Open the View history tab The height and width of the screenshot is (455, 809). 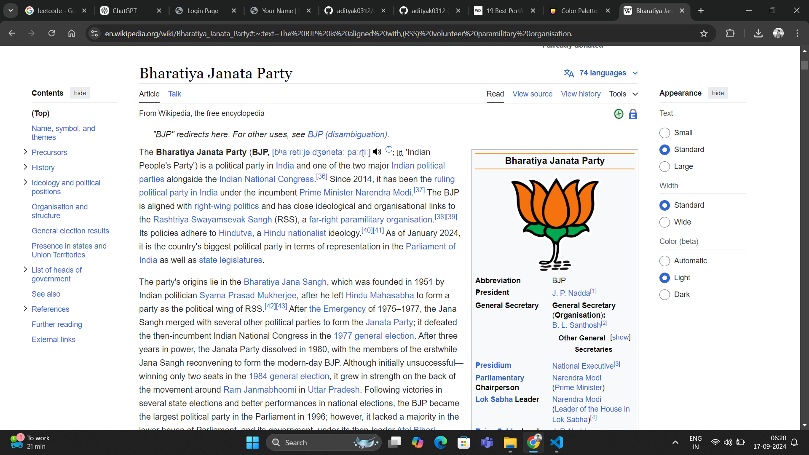tap(581, 94)
